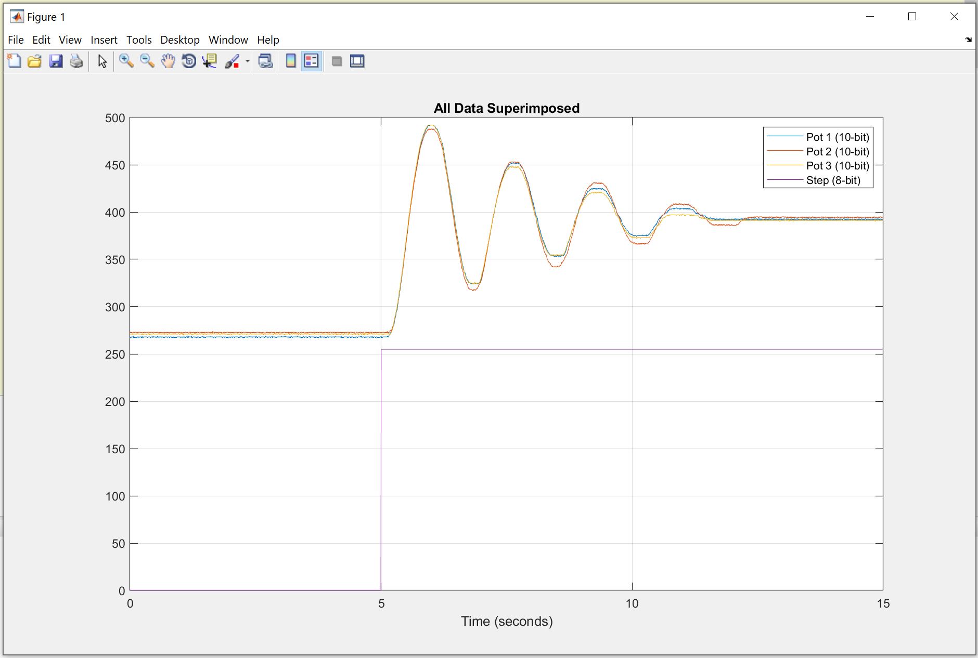Toggle the Edit Plot arrow tool

point(102,61)
